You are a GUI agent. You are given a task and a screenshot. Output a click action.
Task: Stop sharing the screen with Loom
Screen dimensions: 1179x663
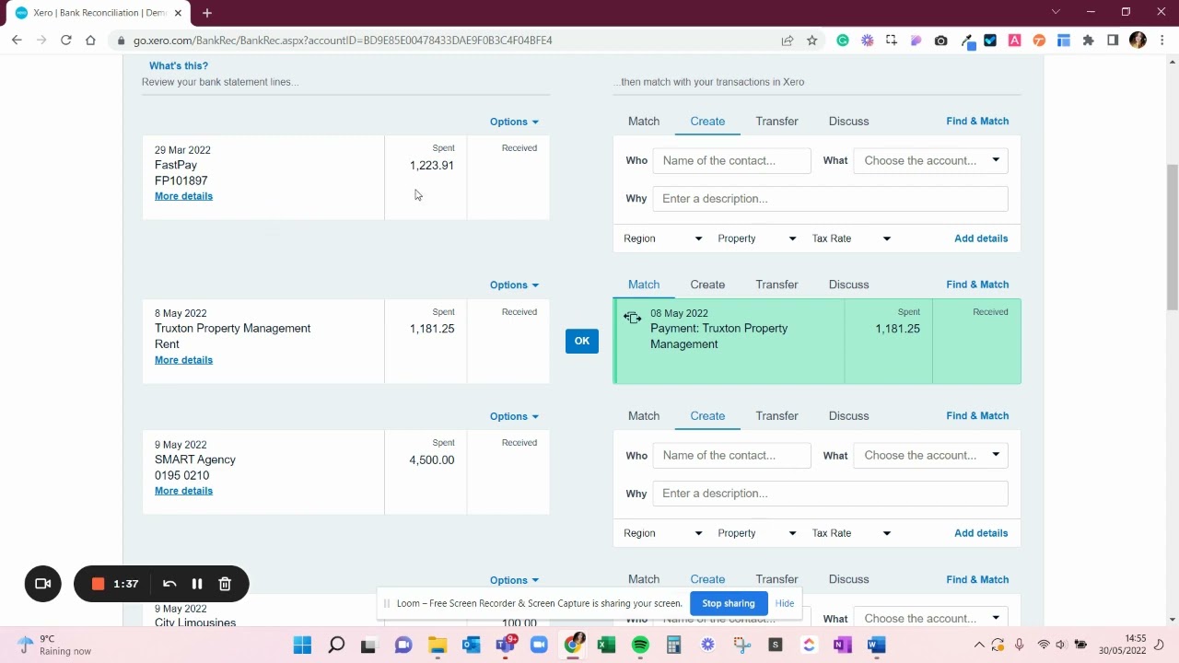[x=728, y=603]
